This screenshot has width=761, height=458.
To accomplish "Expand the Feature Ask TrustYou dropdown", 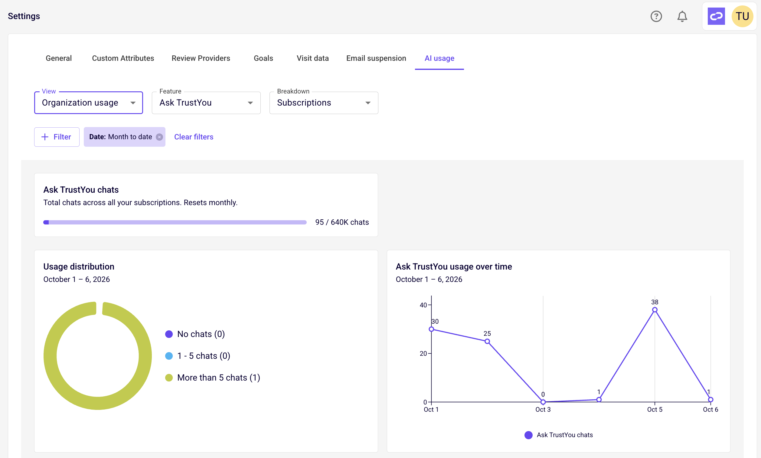I will [206, 103].
